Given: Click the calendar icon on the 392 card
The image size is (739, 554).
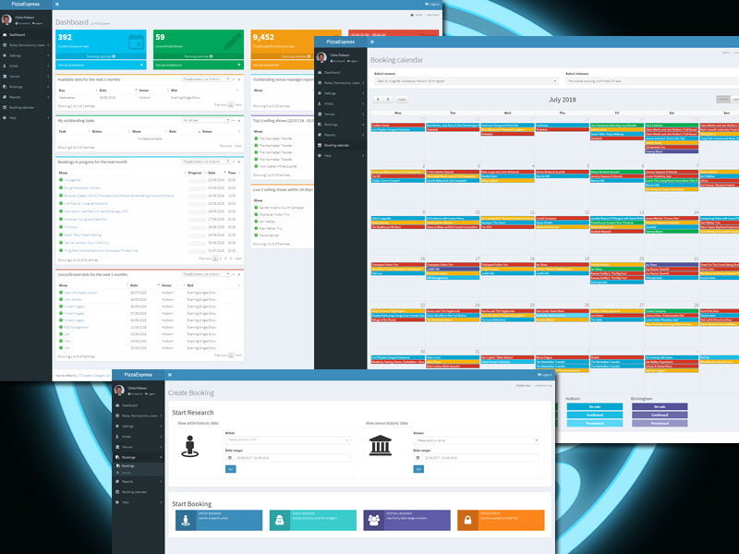Looking at the screenshot, I should [x=136, y=42].
